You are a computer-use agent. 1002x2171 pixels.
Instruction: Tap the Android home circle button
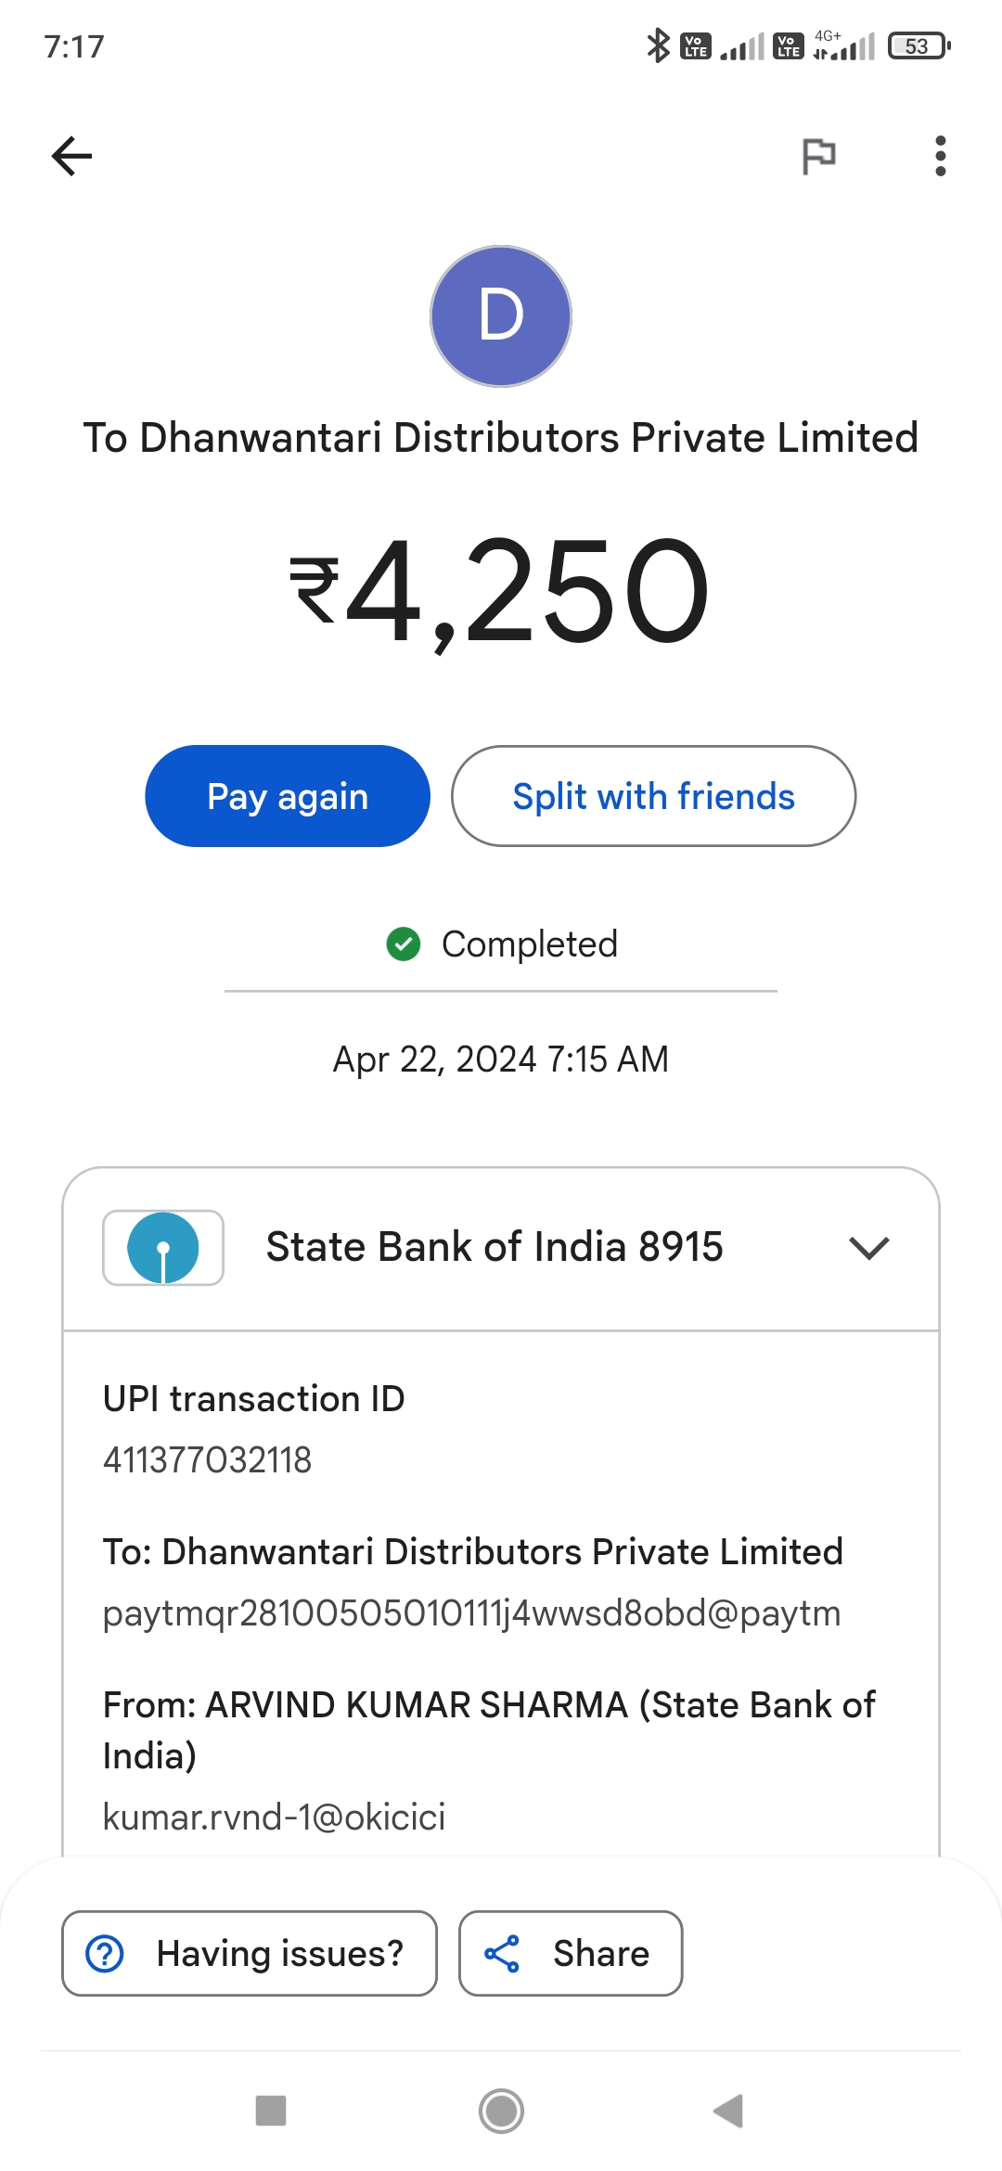click(501, 2111)
